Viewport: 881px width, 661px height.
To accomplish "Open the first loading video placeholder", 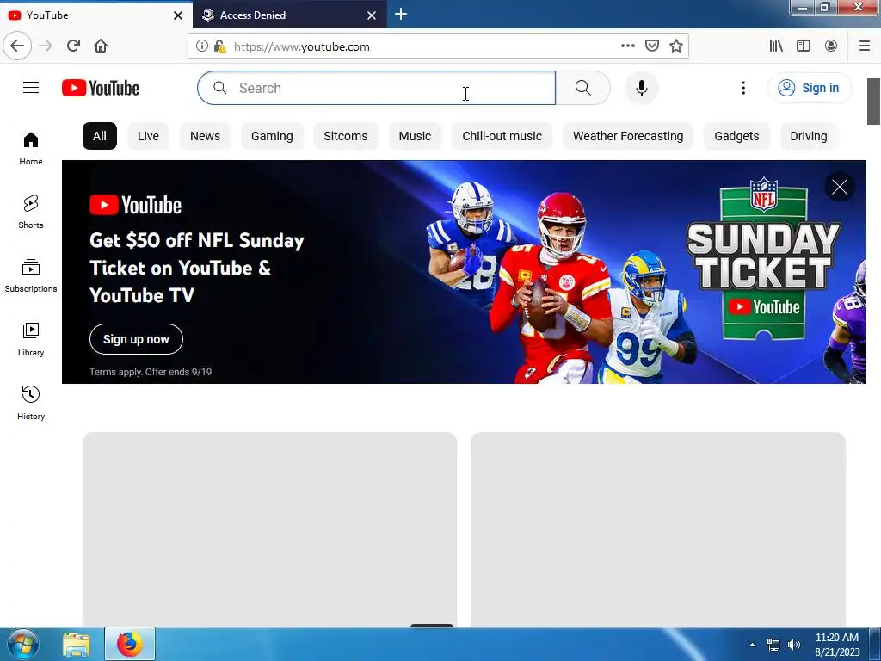I will (269, 528).
